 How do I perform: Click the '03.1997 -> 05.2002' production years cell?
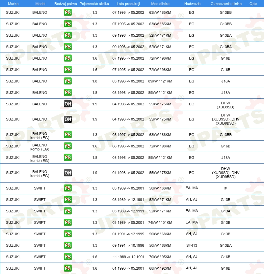click(128, 135)
